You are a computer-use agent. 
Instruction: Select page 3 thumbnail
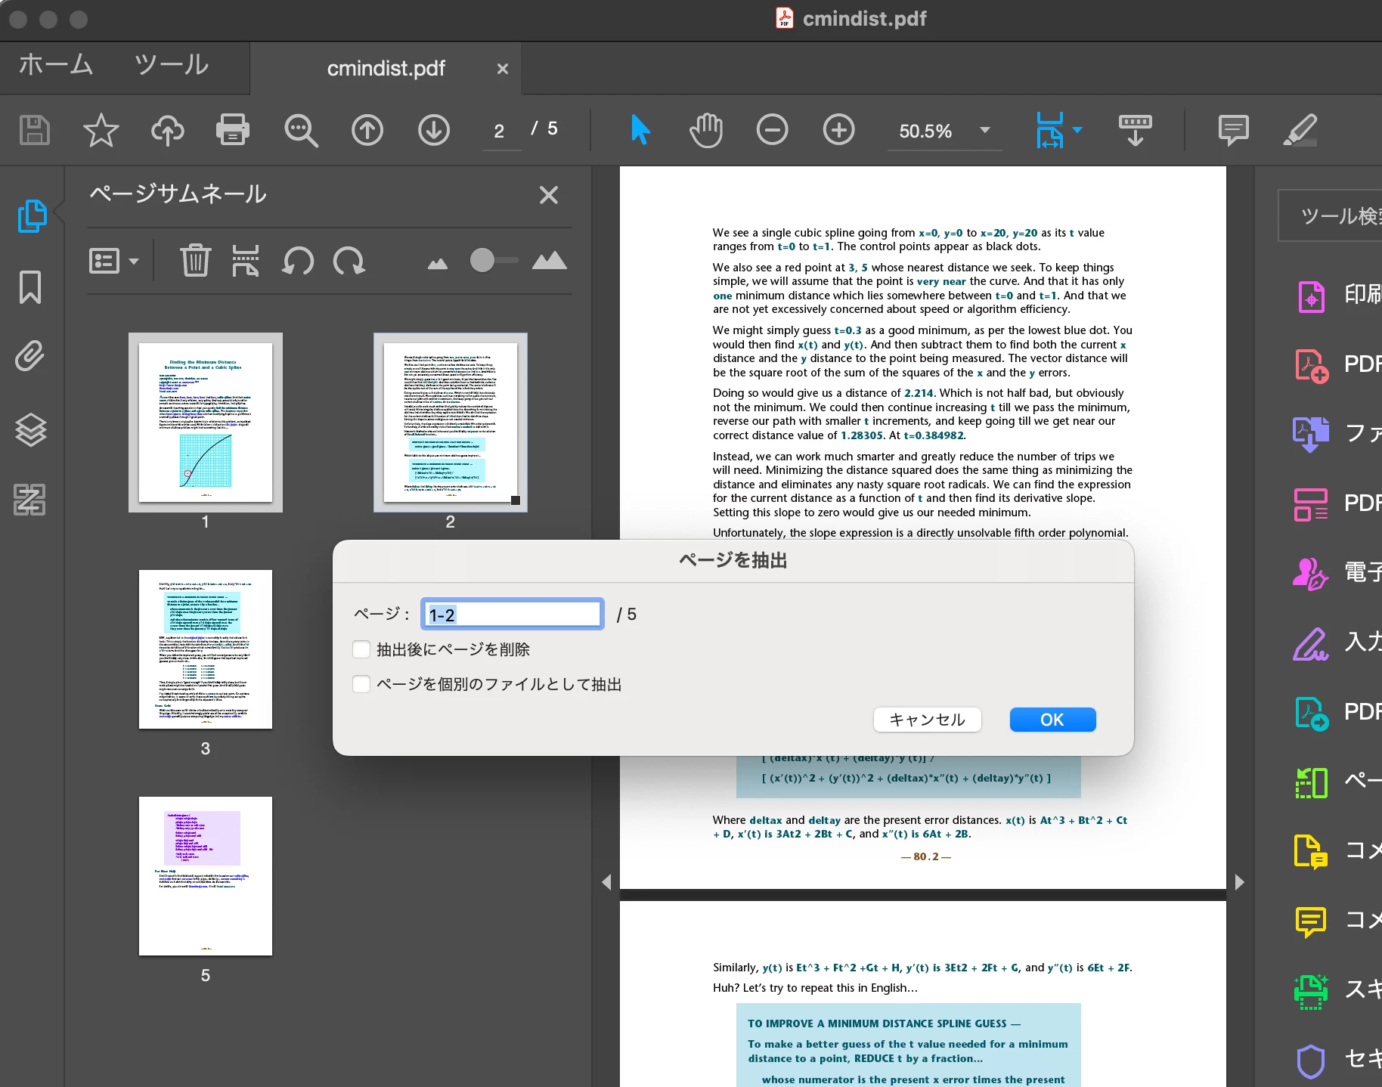(206, 649)
